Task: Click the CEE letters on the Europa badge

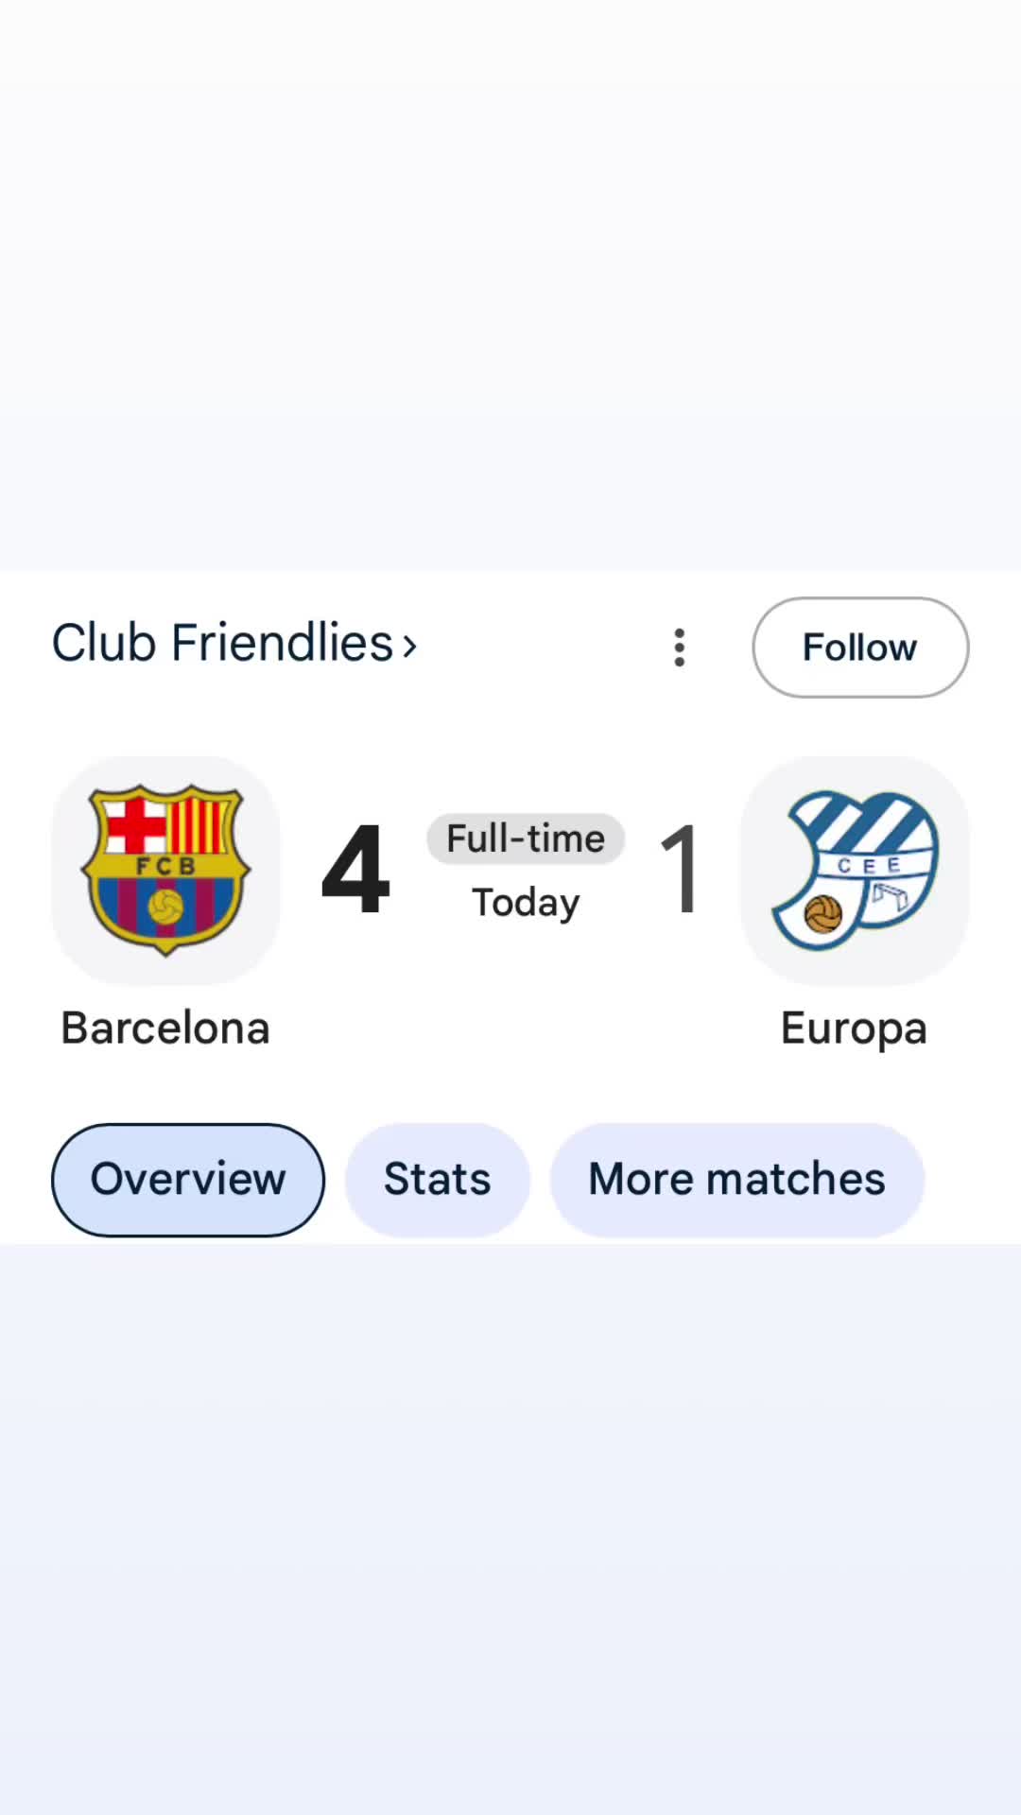Action: (x=869, y=866)
